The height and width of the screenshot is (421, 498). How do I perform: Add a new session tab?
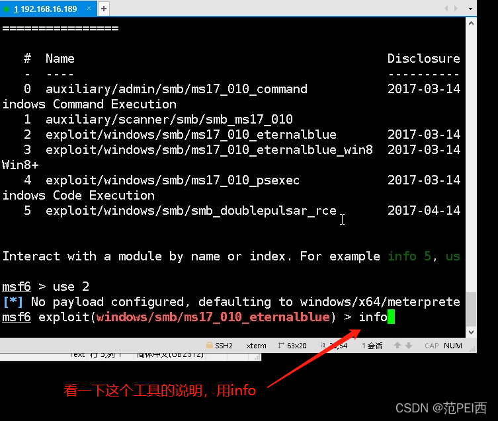[104, 9]
